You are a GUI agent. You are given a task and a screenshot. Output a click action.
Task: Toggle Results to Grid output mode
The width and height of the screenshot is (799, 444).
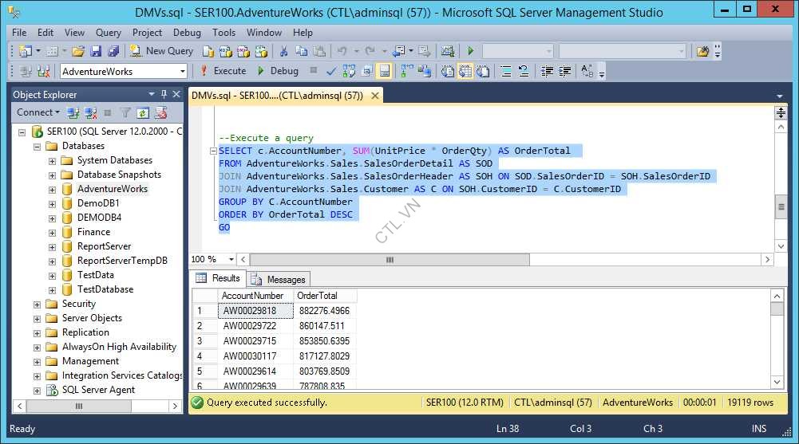click(x=466, y=71)
